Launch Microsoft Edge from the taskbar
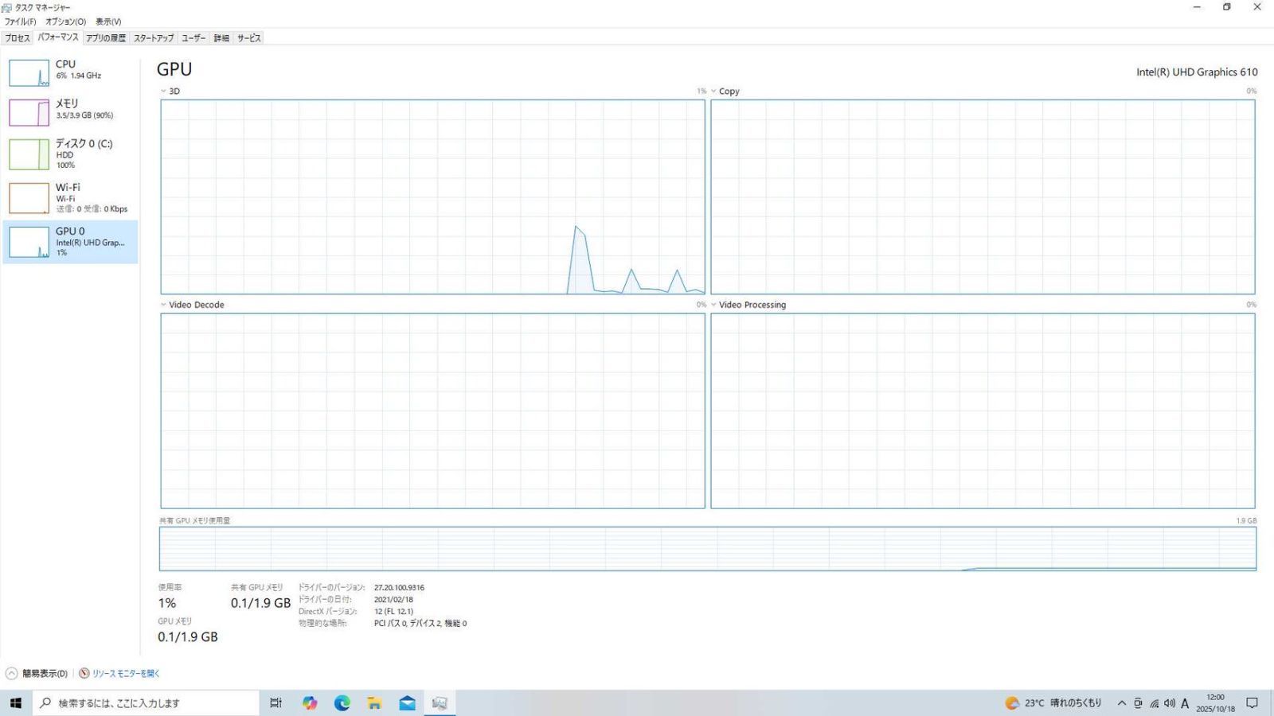This screenshot has height=716, width=1274. (x=342, y=703)
